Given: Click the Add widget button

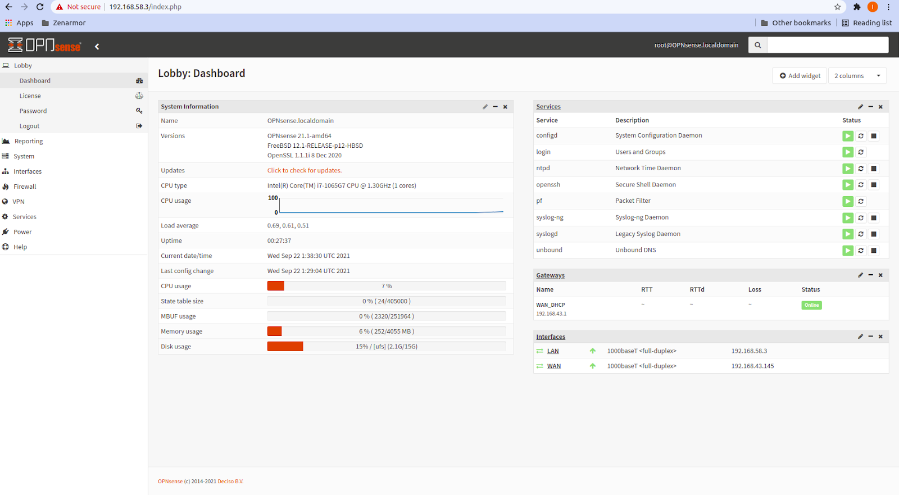Looking at the screenshot, I should 800,76.
